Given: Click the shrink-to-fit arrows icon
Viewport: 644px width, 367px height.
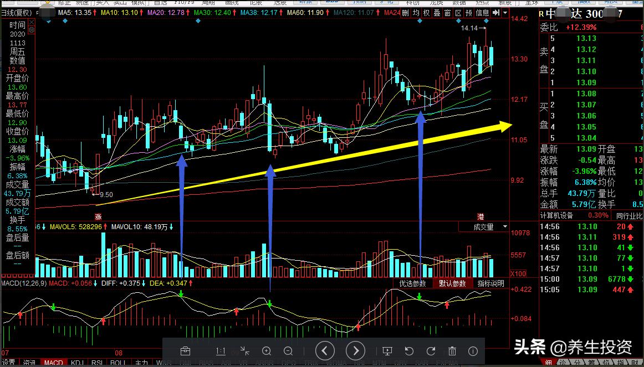Looking at the screenshot, I should click(245, 351).
